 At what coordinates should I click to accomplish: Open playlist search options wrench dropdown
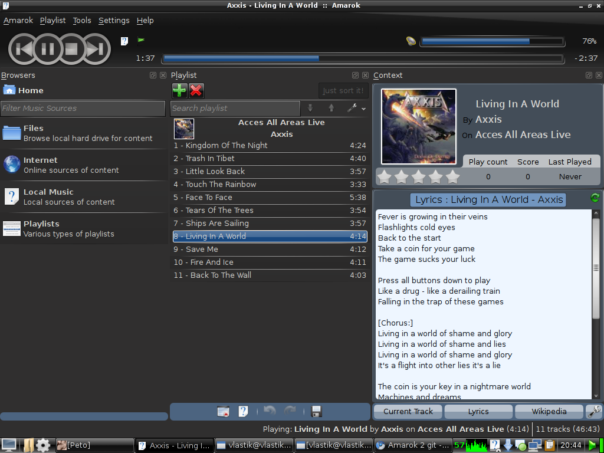click(356, 109)
